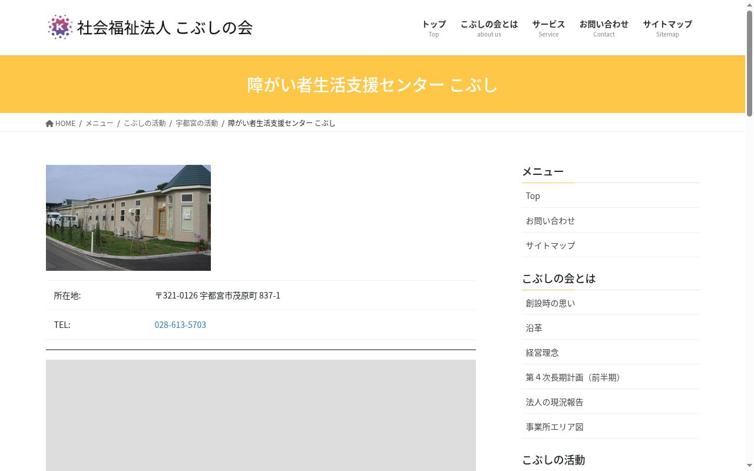754x471 pixels.
Task: Click the page title 障がい者生活支援センター こぶし banner
Action: 372,85
